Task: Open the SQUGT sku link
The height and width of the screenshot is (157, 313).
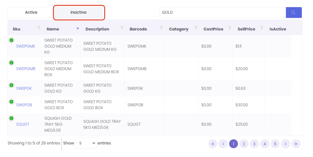Action: [23, 124]
